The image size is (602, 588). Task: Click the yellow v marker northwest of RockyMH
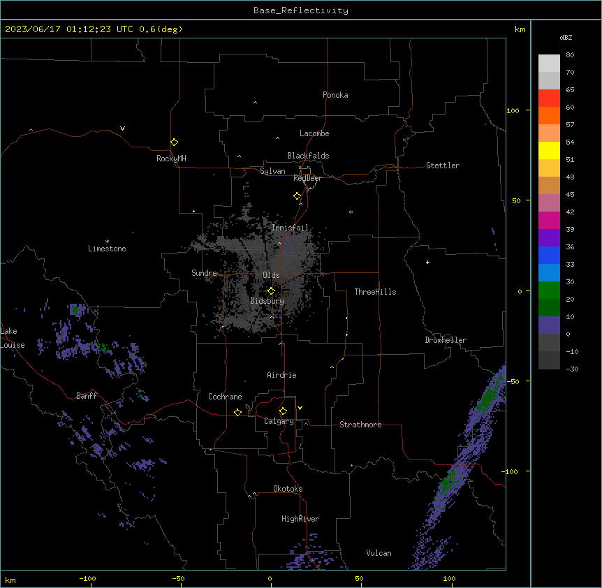(122, 128)
